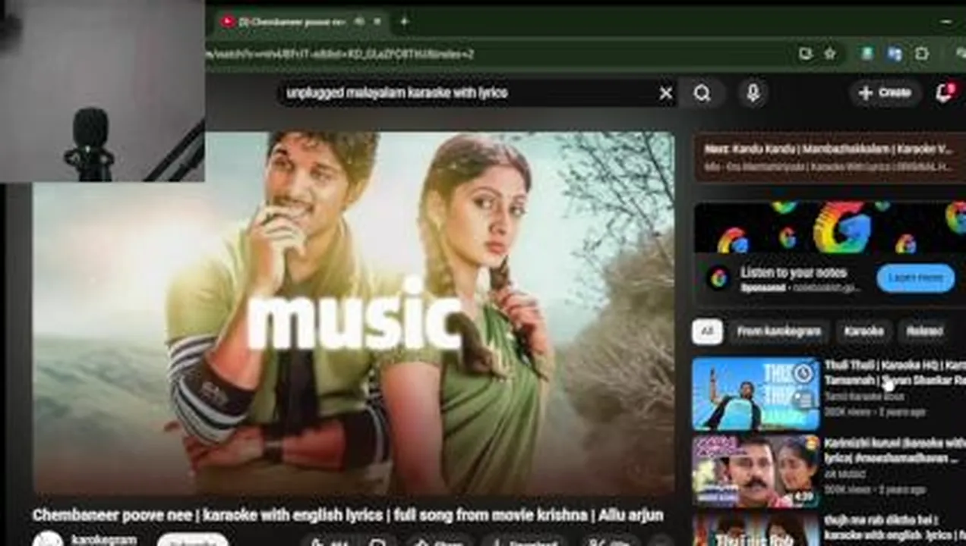Clear the YouTube search box text

[x=665, y=93]
